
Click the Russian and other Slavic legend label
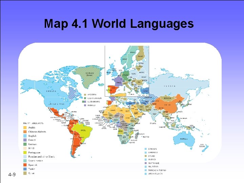(42, 157)
